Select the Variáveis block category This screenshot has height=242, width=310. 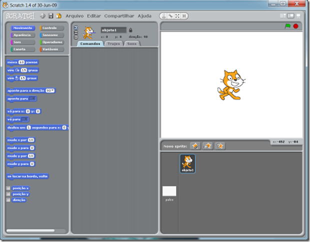pyautogui.click(x=52, y=49)
